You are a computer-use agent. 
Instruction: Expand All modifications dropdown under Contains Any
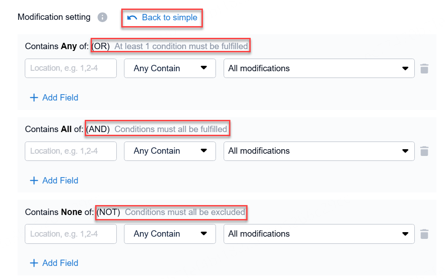tap(319, 69)
